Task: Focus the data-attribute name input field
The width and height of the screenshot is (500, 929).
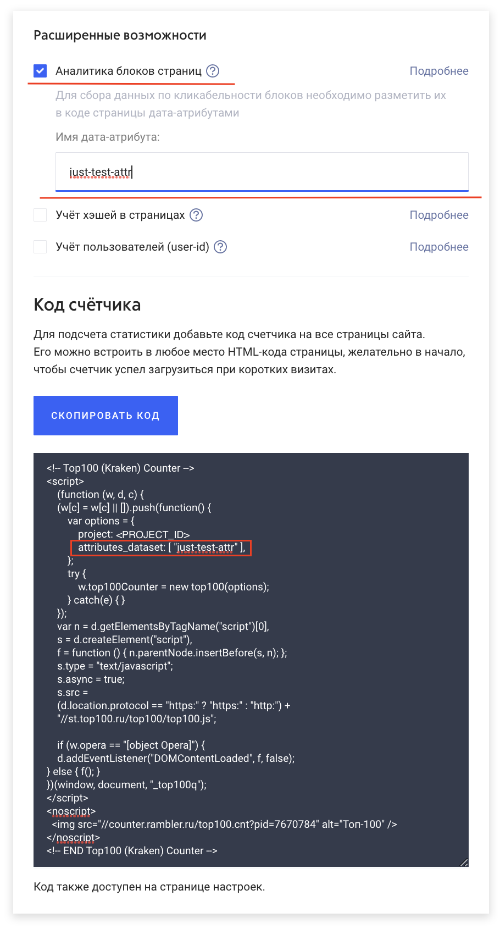Action: coord(262,172)
